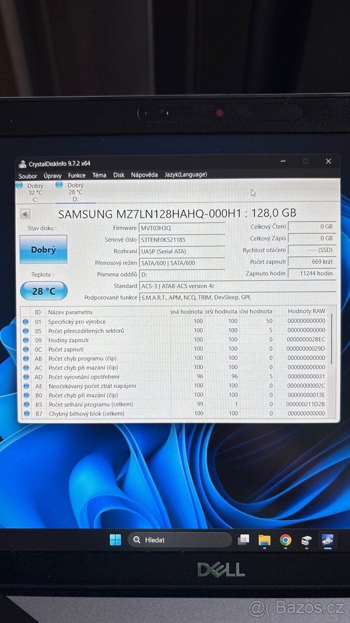Click status dot of row 01
Screen dimensions: 350x623
26,322
